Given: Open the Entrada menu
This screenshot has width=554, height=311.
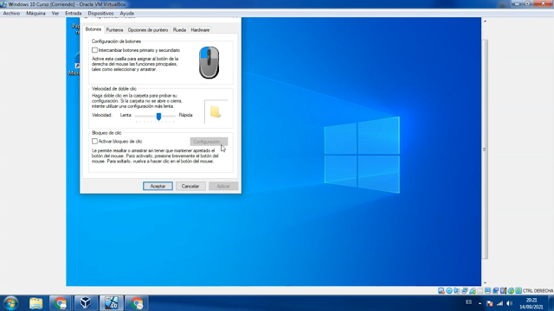Looking at the screenshot, I should coord(73,13).
